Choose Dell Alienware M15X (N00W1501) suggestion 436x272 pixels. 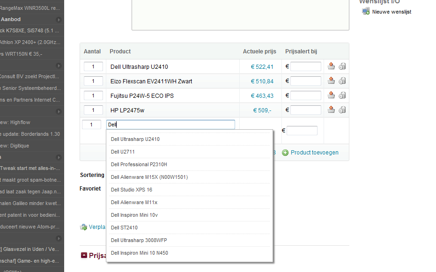click(189, 177)
